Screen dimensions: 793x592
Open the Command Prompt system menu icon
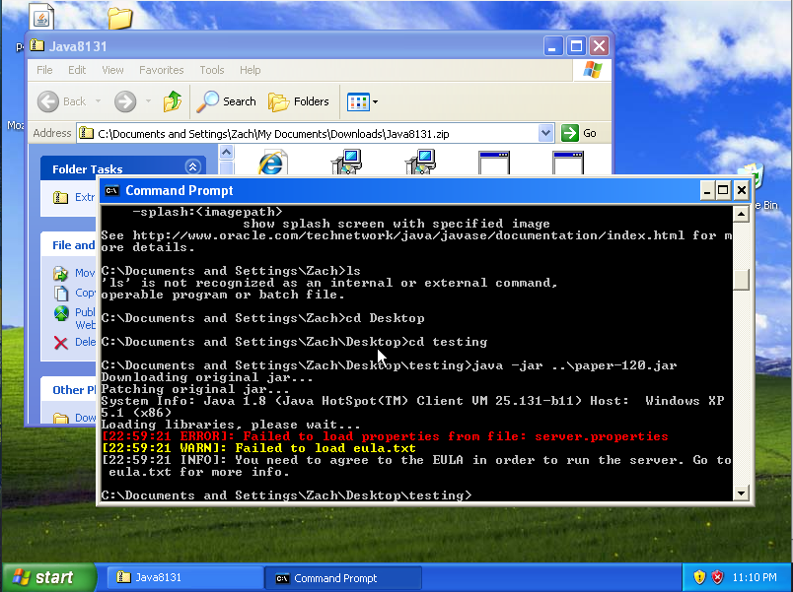pyautogui.click(x=111, y=190)
